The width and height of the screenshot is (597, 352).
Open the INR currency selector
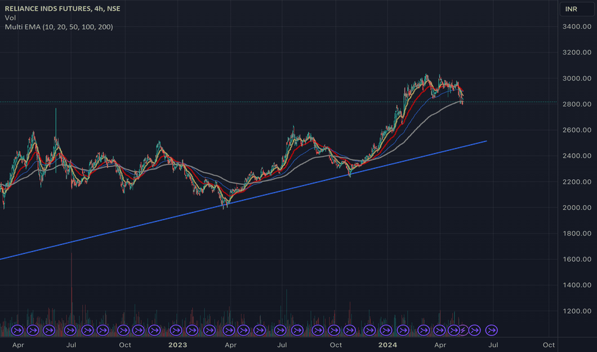(x=577, y=9)
